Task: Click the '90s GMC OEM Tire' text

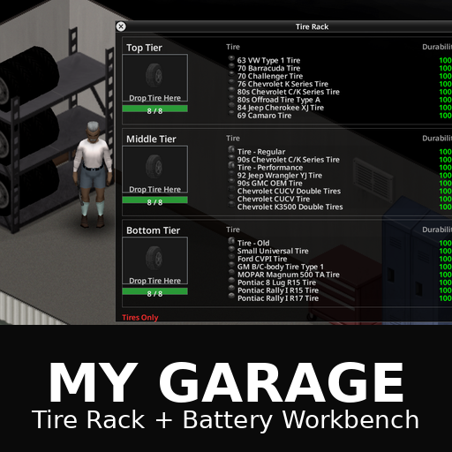Action: tap(269, 184)
